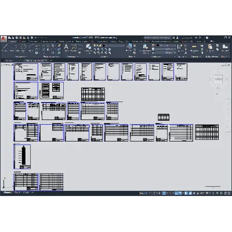Image resolution: width=232 pixels, height=232 pixels.
Task: Click the ViewCube top face
Action: [x=218, y=79]
